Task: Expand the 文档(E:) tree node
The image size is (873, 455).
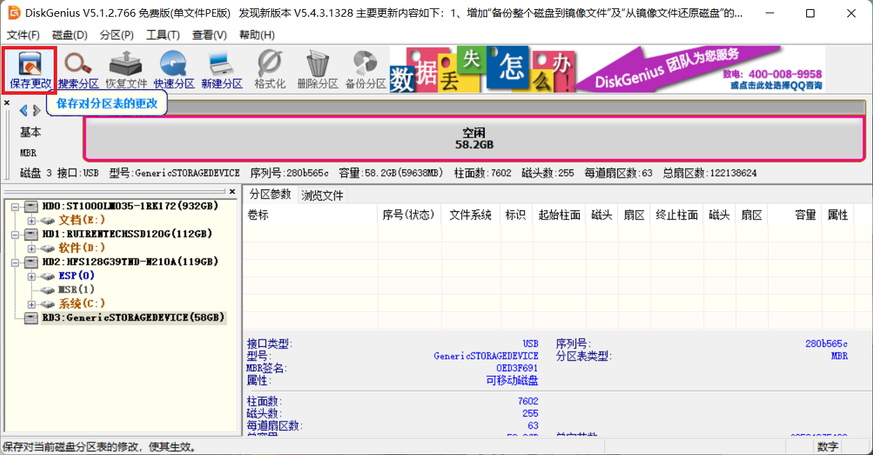Action: 31,220
